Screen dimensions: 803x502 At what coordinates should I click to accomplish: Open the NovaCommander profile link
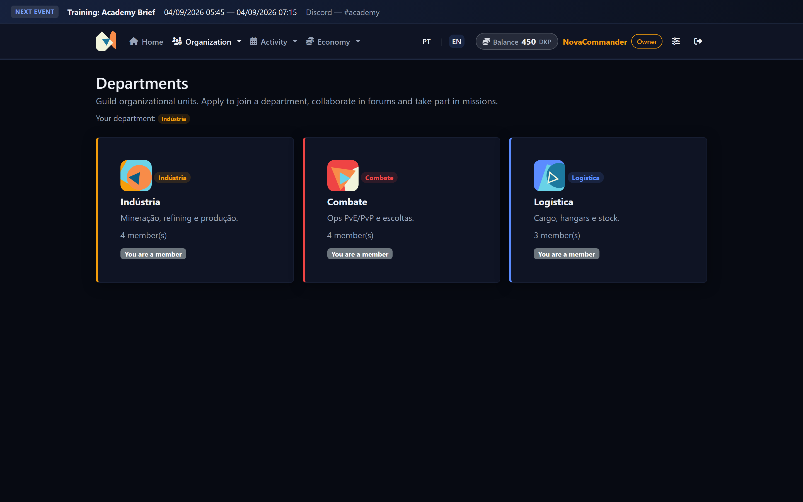click(x=595, y=42)
